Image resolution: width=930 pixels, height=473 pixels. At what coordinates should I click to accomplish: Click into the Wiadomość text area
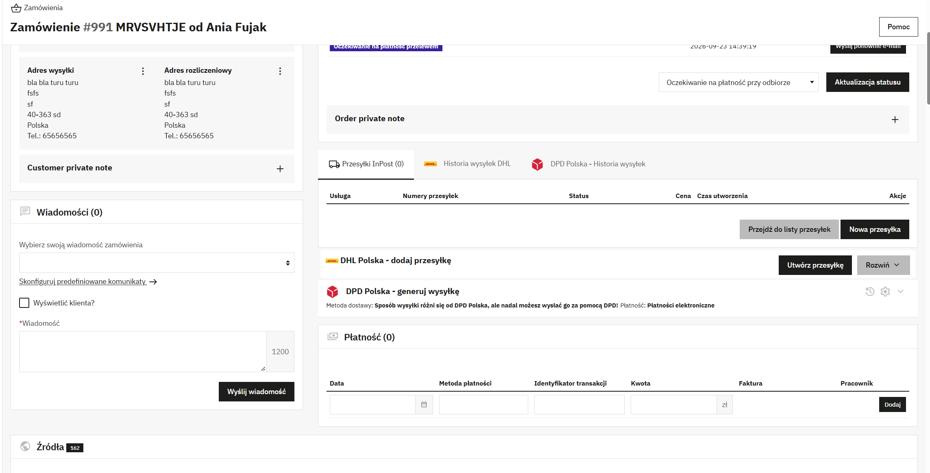pyautogui.click(x=143, y=351)
